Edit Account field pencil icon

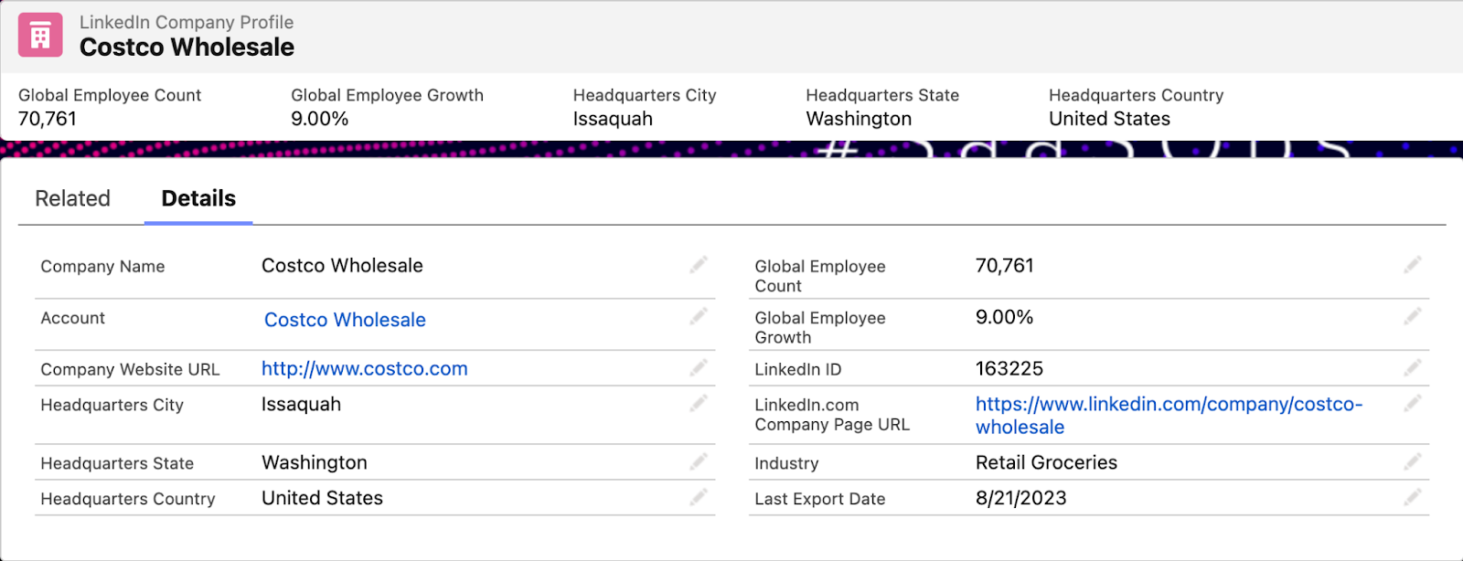[699, 316]
